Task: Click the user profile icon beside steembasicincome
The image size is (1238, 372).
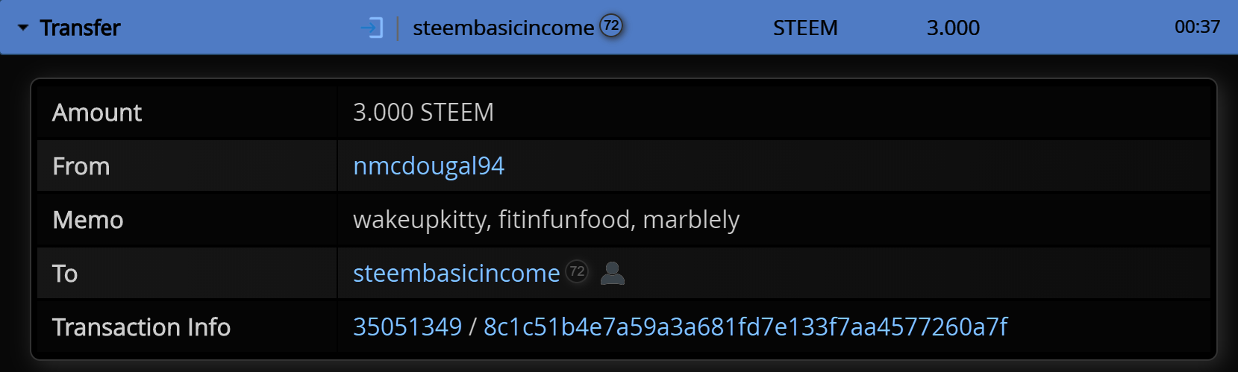Action: [613, 274]
